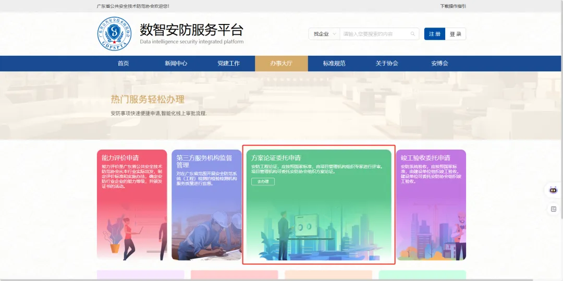
Task: Open the 第三方服务机构监督管理 card
Action: (x=206, y=205)
